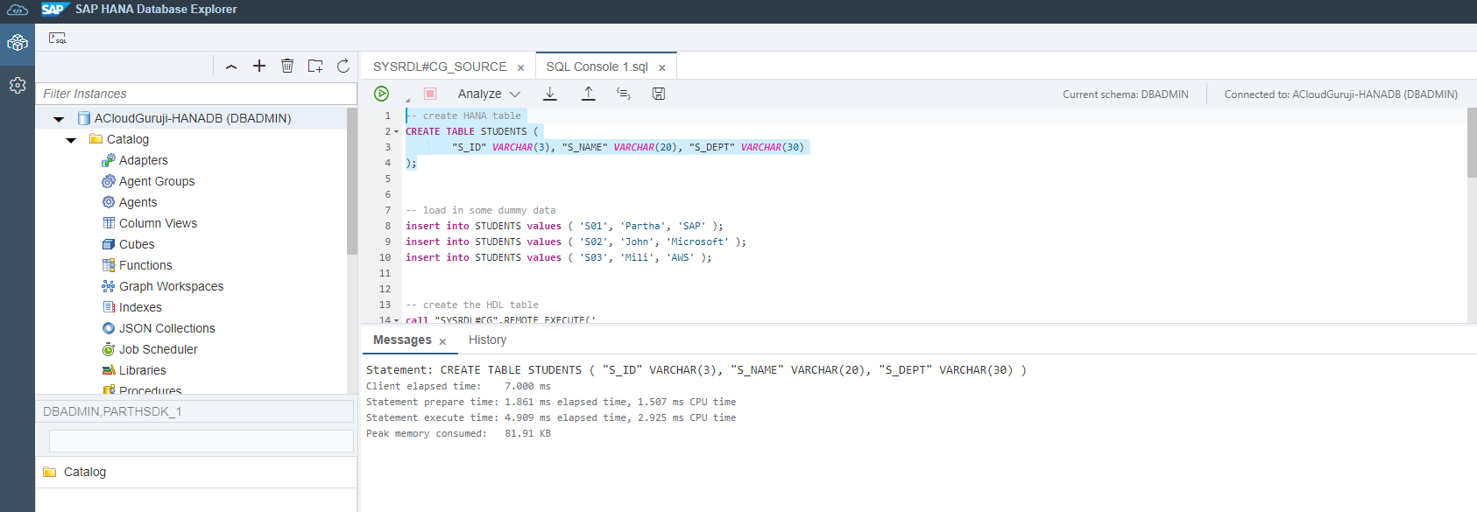Open settings from the left sidebar gear
Viewport: 1477px width, 512px height.
[18, 85]
